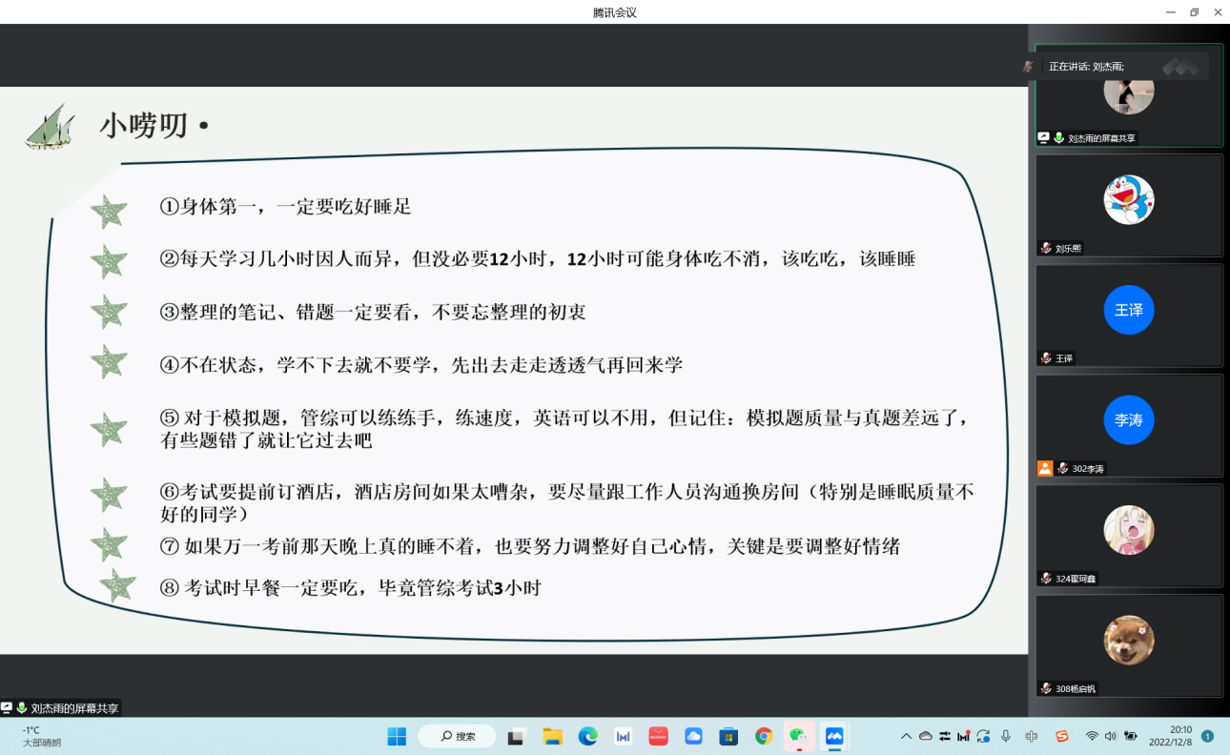Open Tencent Meeting from the taskbar
The width and height of the screenshot is (1230, 755).
coord(834,736)
